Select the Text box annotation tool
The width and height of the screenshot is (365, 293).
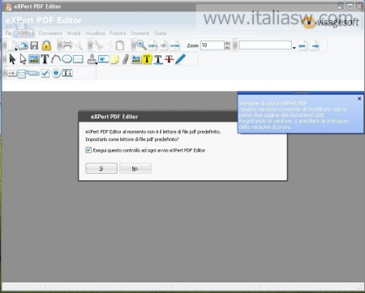104,59
